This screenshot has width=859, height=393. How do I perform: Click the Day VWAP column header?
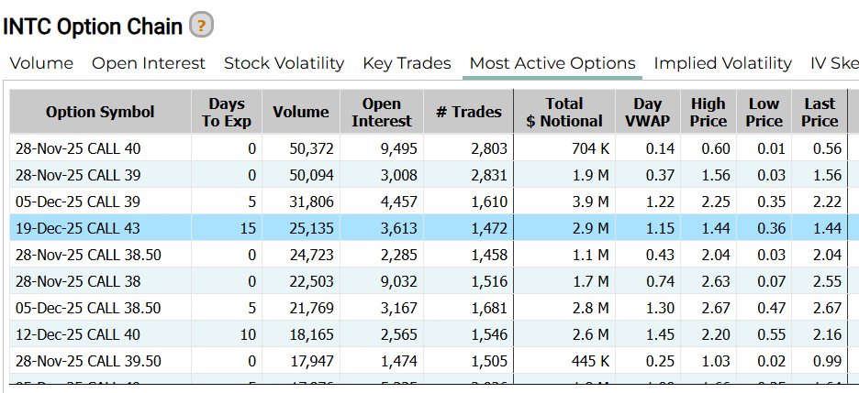(x=648, y=112)
